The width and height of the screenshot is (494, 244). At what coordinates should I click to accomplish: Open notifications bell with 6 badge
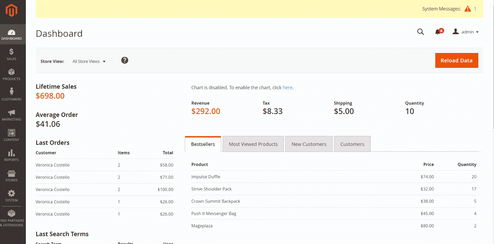[438, 32]
